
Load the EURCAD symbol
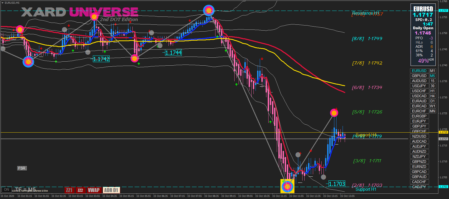pos(419,106)
